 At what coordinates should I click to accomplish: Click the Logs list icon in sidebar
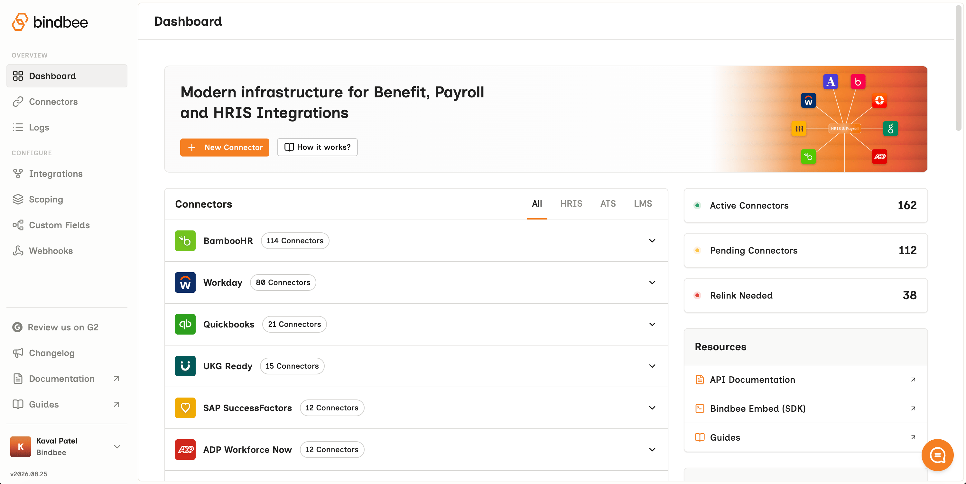(x=18, y=127)
